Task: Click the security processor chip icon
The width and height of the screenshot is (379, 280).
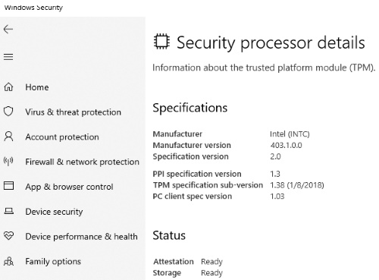Action: pyautogui.click(x=161, y=41)
